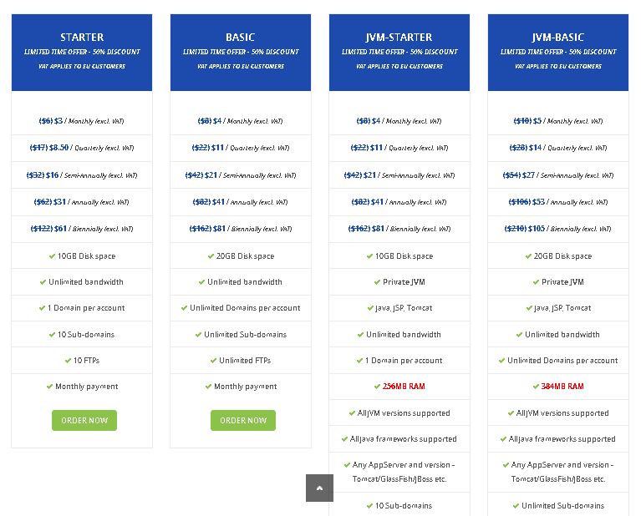Click the scroll-to-top arrow button
The image size is (641, 516).
tap(319, 488)
